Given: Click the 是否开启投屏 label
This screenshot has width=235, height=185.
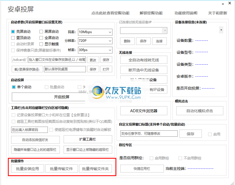Looking at the screenshot, I should coord(188,88).
